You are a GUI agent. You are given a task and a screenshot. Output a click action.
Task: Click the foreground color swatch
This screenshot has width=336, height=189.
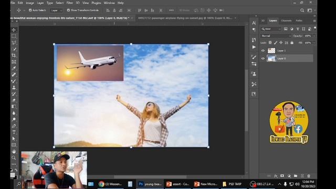coord(13,175)
